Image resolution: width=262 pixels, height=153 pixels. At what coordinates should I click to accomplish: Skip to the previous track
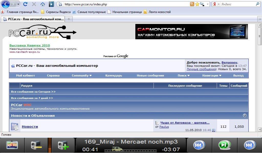[199, 145]
